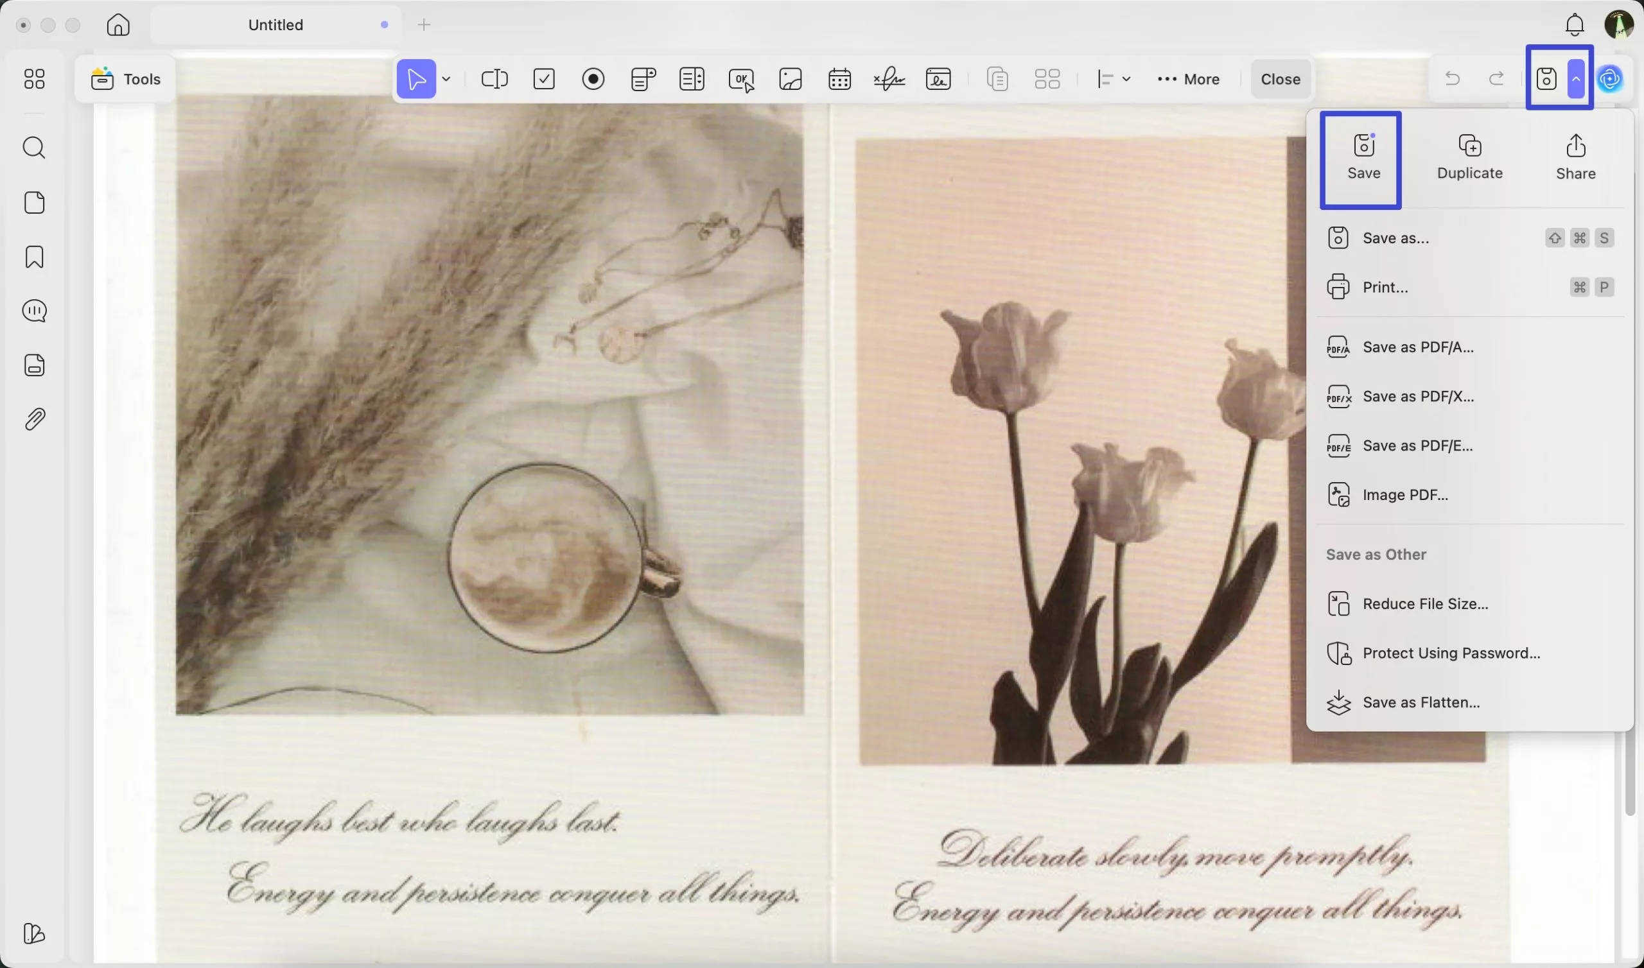The width and height of the screenshot is (1644, 968).
Task: Choose Save as PDF/A... option
Action: click(1417, 347)
